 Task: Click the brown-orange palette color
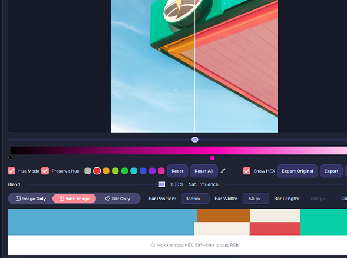[x=223, y=216]
